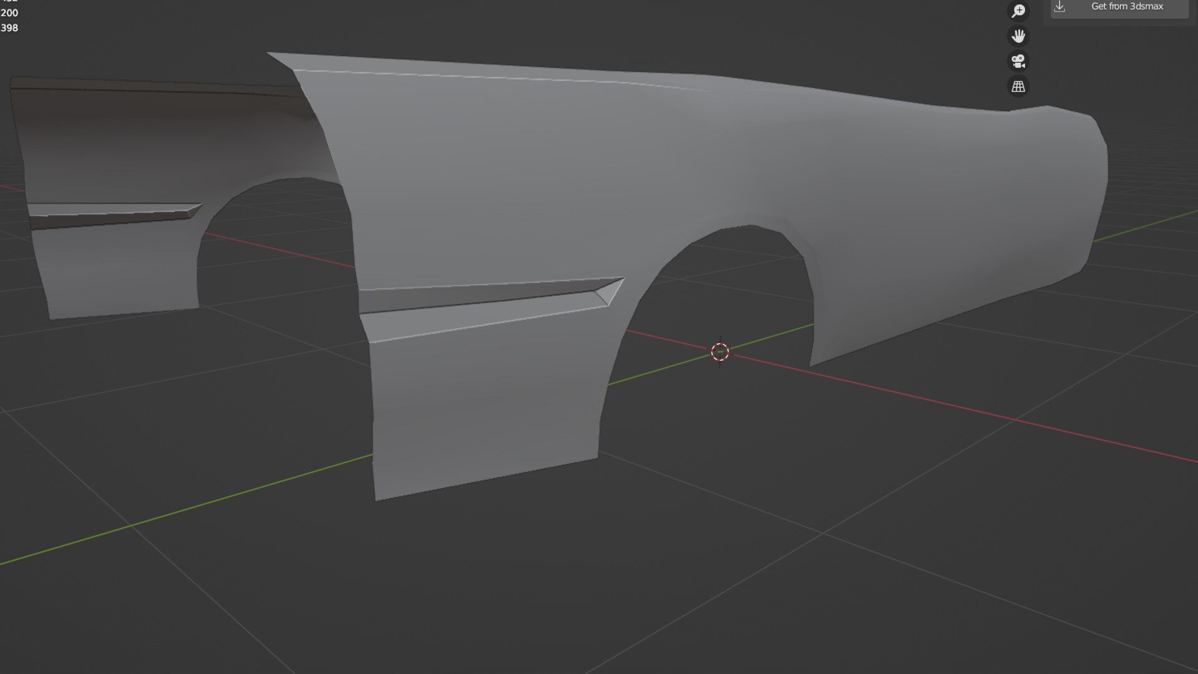Click the 398 statistic in overlay
The image size is (1198, 674).
click(x=9, y=28)
